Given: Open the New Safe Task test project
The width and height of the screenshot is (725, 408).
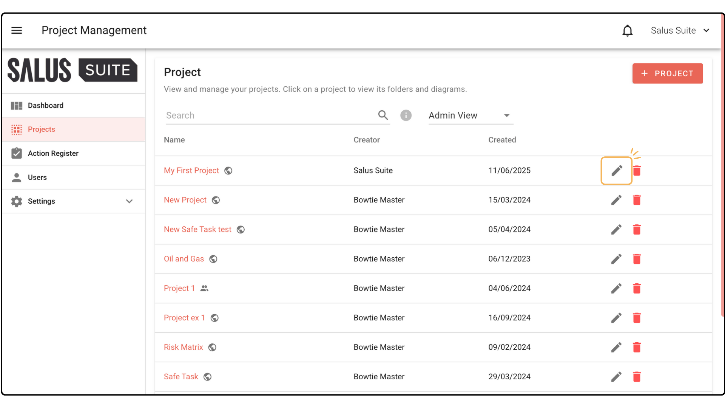Looking at the screenshot, I should click(x=197, y=230).
